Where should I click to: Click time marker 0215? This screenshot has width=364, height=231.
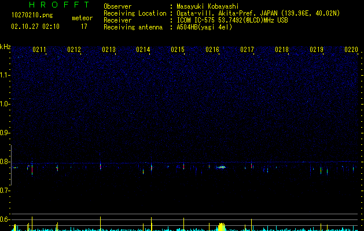178,50
